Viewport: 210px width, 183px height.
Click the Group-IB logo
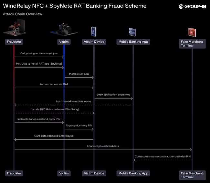[193, 6]
